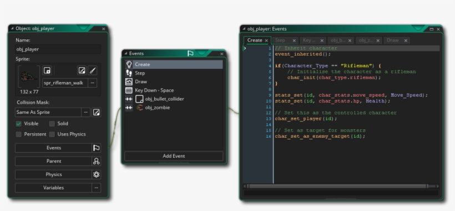455x211 pixels.
Task: Open the Variables ellipsis button
Action: (x=97, y=188)
